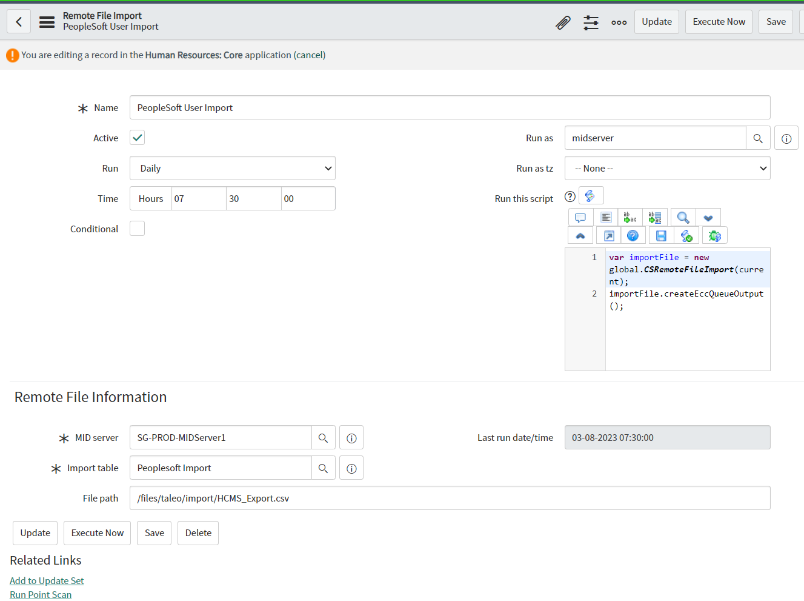Click the attachments paperclip icon
Image resolution: width=804 pixels, height=601 pixels.
click(x=563, y=22)
